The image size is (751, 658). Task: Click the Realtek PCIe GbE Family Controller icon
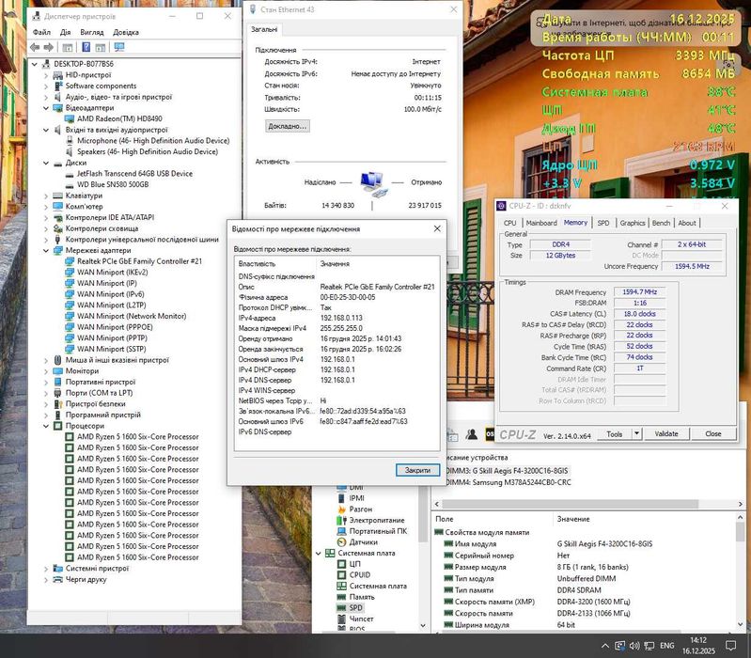(x=70, y=261)
